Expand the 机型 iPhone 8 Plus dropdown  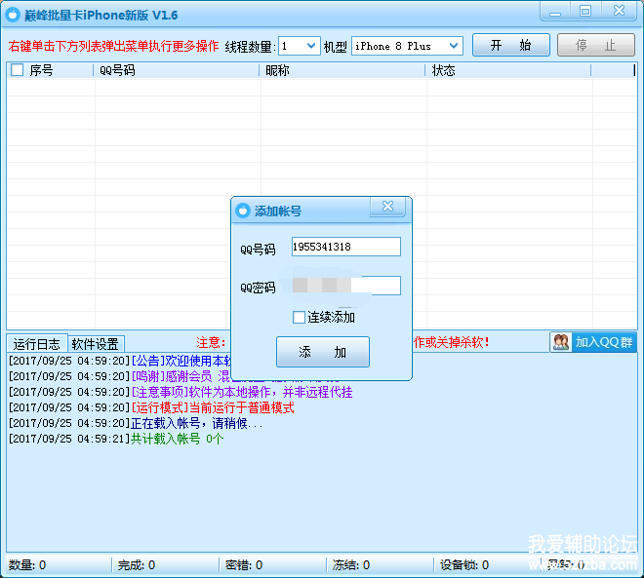(454, 46)
